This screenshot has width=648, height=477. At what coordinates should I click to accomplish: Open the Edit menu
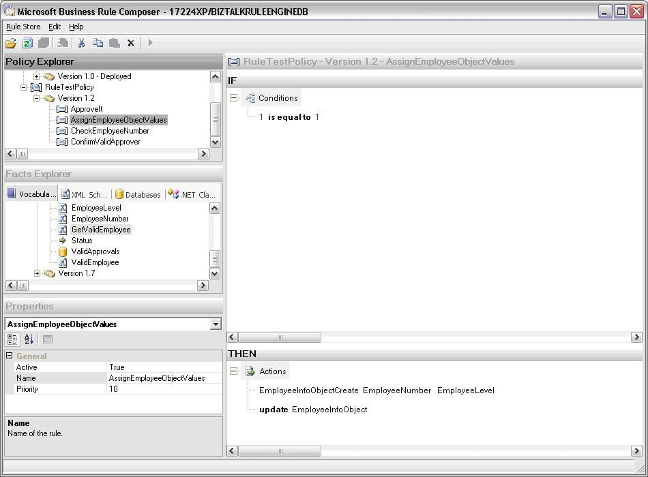(55, 27)
